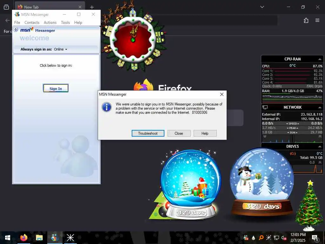Click the SUM label in network gadget
This screenshot has width=325, height=244.
coord(292,132)
